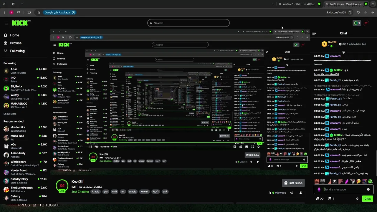Open a new browser tab
377x212 pixels.
[273, 4]
